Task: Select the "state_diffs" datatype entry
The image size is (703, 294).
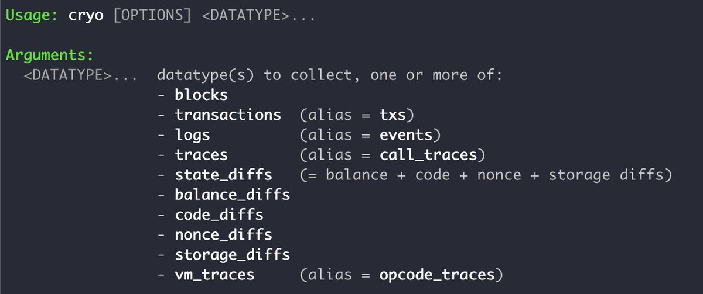Action: click(x=223, y=175)
